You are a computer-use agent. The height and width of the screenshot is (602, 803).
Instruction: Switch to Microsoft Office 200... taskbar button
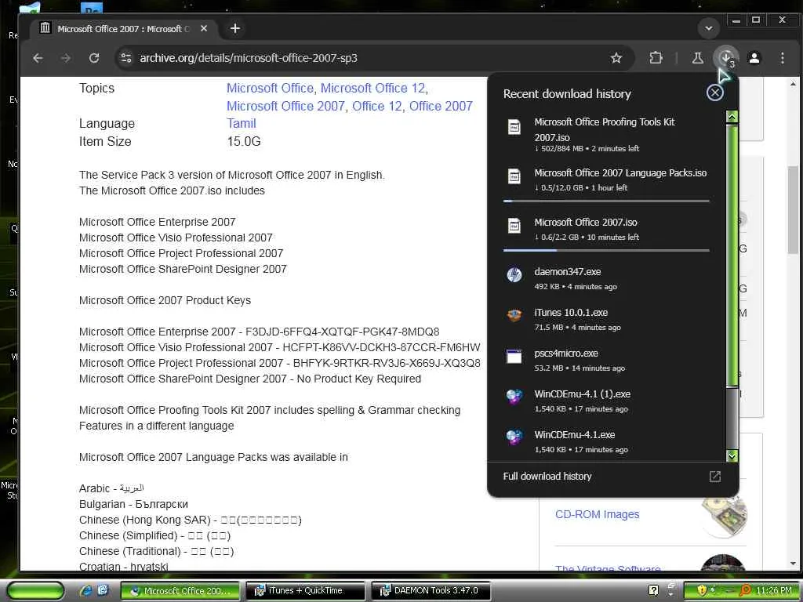coord(180,591)
